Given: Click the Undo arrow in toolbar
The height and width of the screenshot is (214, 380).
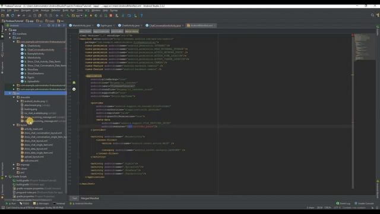Looking at the screenshot, I should pyautogui.click(x=18, y=15).
